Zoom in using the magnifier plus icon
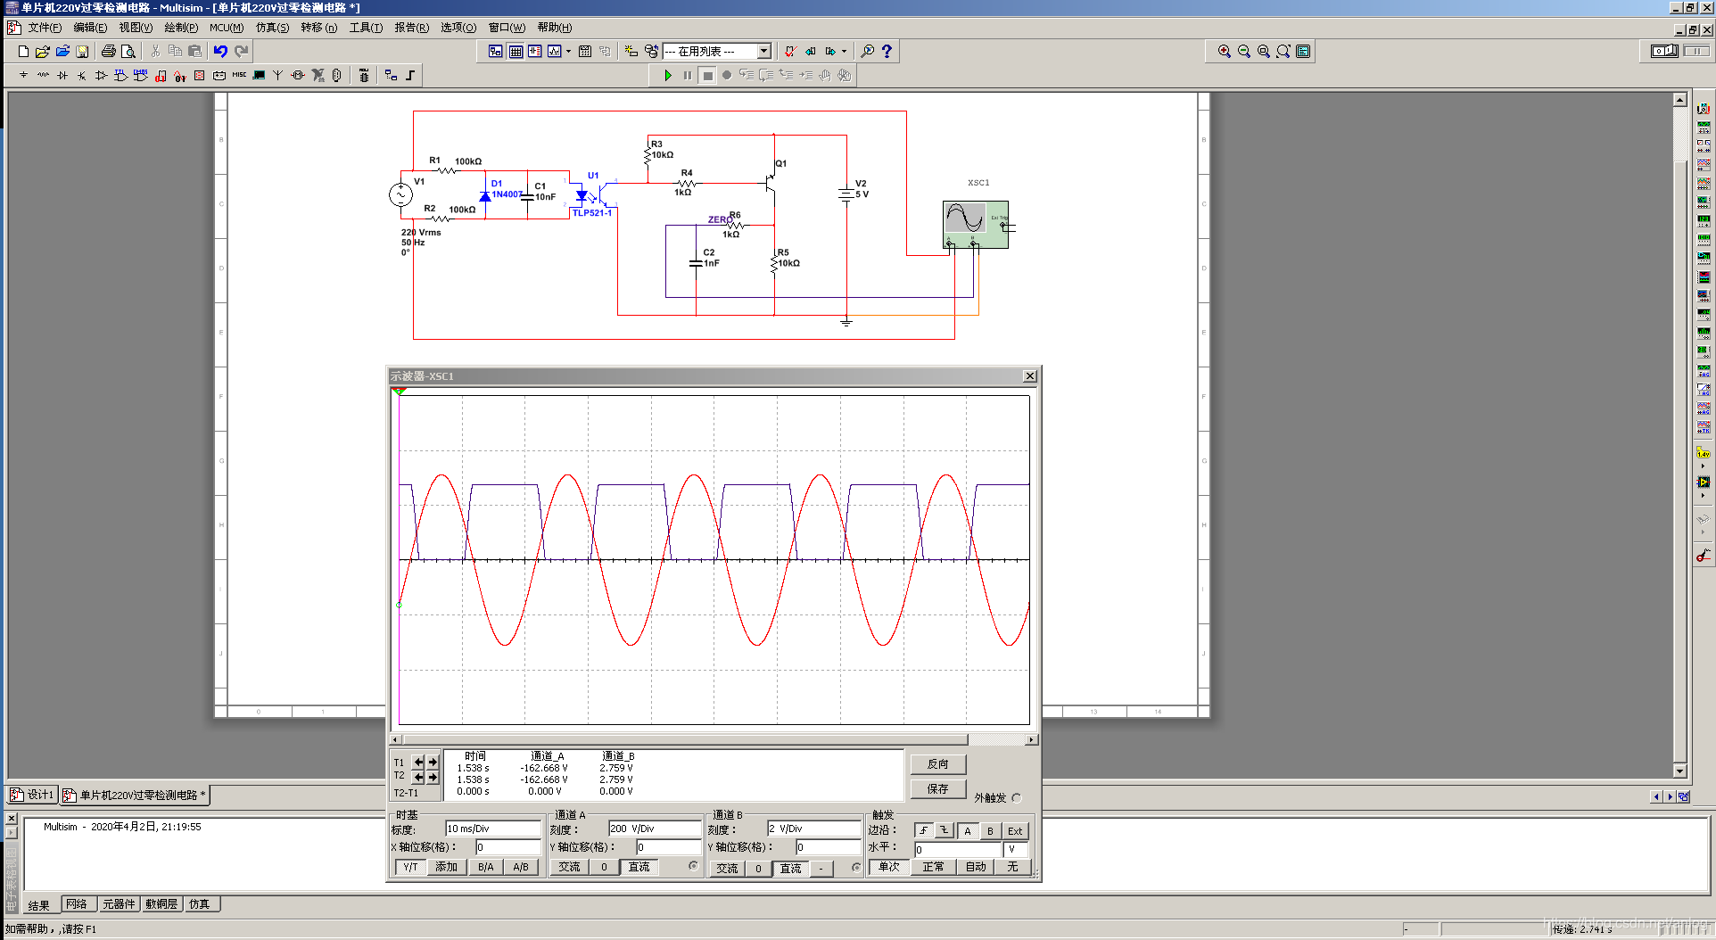The height and width of the screenshot is (940, 1716). (1225, 52)
